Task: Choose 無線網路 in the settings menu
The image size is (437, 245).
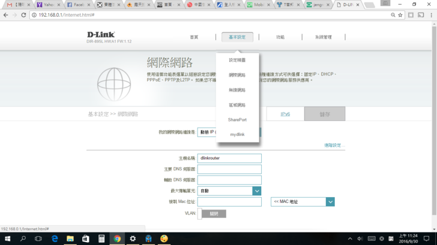Action: coord(237,90)
